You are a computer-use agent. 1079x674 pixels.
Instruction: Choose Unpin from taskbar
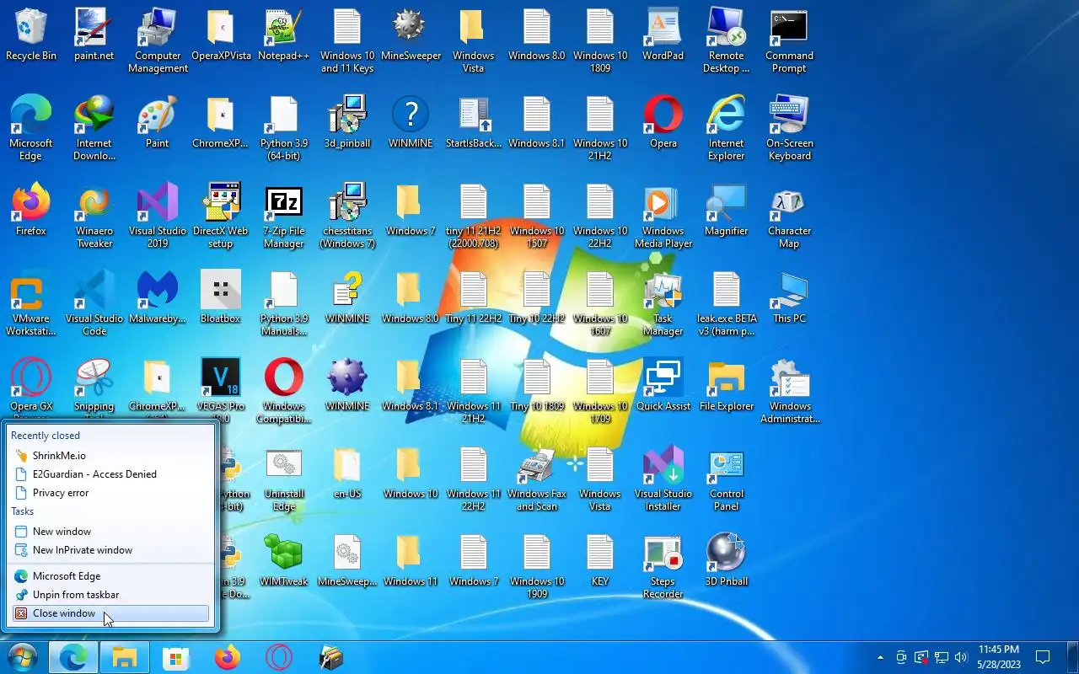click(x=110, y=595)
